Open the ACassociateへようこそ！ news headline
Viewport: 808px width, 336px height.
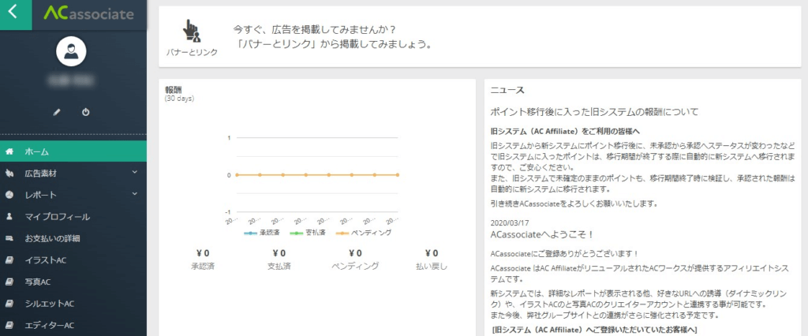(543, 234)
